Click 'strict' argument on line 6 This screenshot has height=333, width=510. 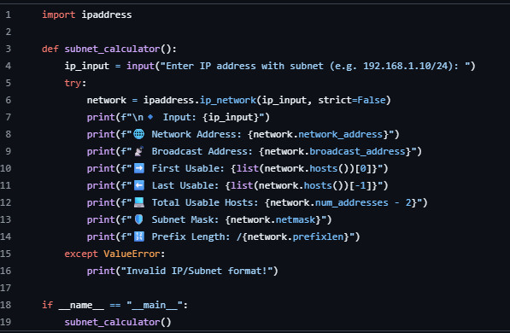point(335,100)
